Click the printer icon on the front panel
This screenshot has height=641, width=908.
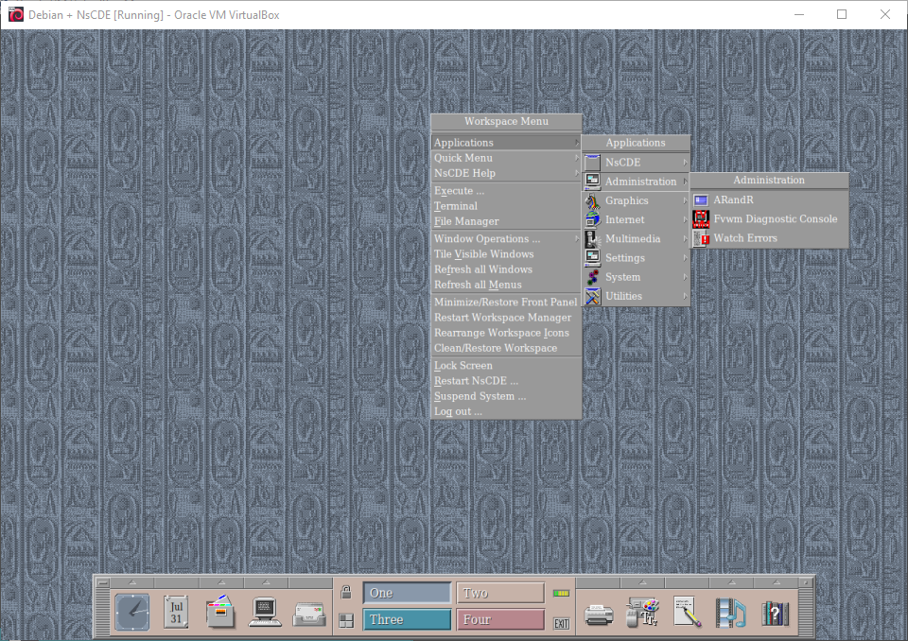[x=599, y=615]
